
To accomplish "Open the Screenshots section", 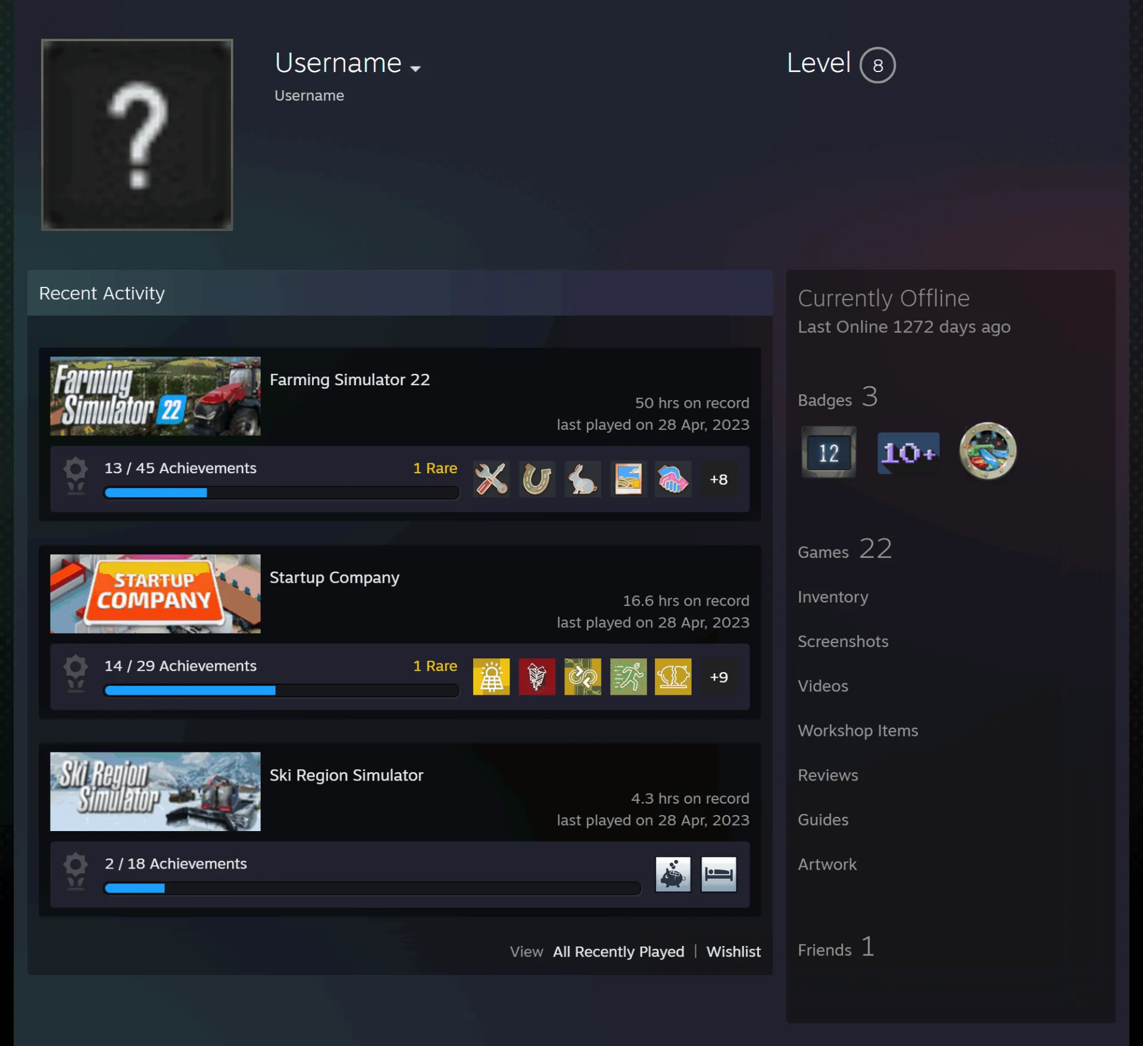I will click(x=843, y=641).
